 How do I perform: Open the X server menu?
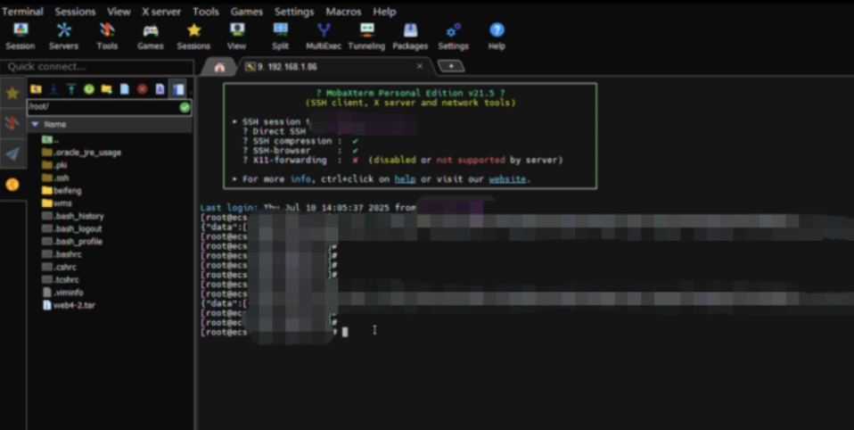click(x=161, y=12)
